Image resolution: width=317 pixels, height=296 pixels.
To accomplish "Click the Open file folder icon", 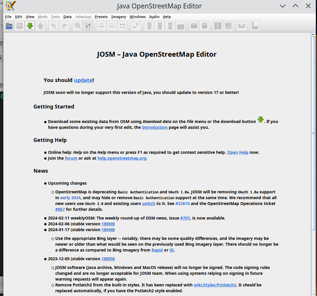I will 9,26.
